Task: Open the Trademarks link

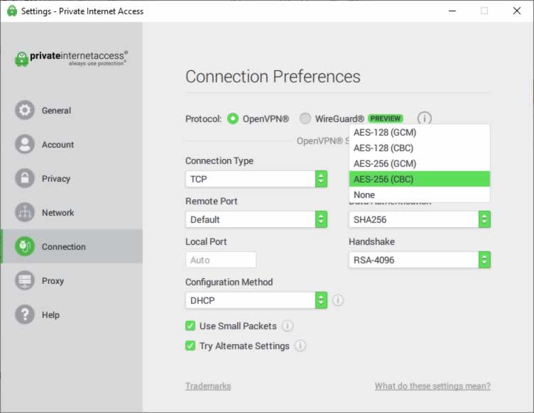Action: pyautogui.click(x=208, y=386)
